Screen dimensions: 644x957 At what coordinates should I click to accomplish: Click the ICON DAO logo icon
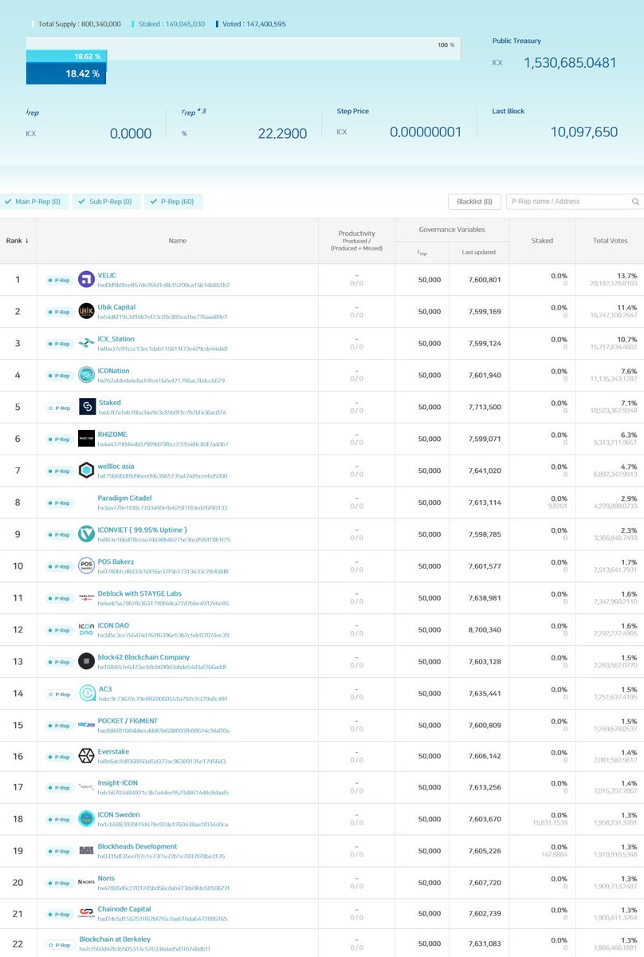pos(87,630)
